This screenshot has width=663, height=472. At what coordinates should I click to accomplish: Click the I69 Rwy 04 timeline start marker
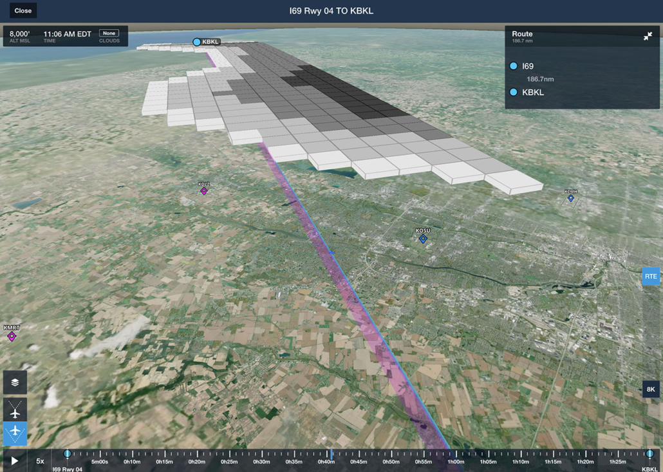pyautogui.click(x=67, y=454)
